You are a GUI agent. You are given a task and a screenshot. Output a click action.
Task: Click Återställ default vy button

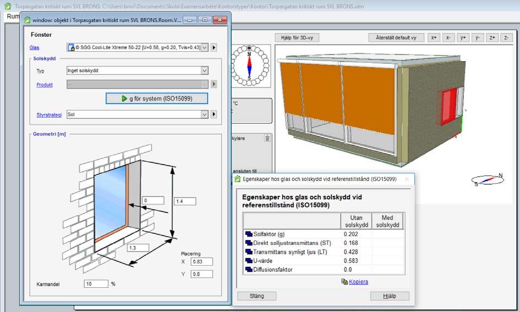[x=396, y=38]
